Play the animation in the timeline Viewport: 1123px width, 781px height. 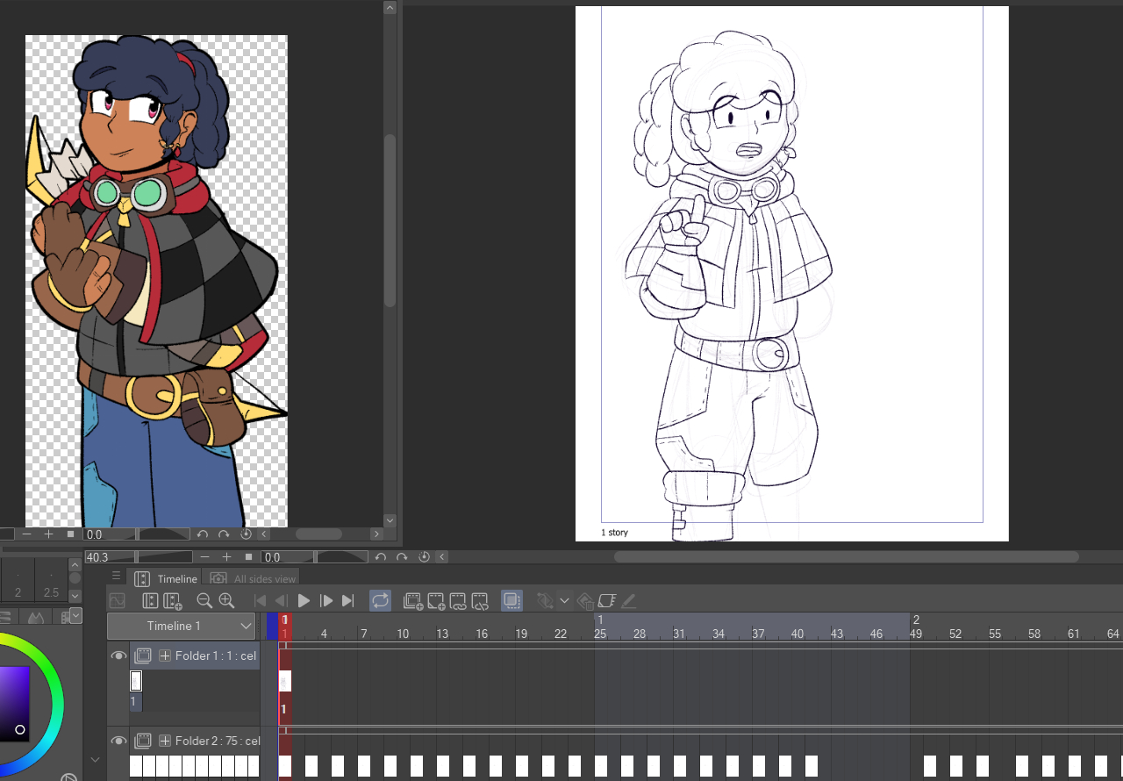point(304,601)
